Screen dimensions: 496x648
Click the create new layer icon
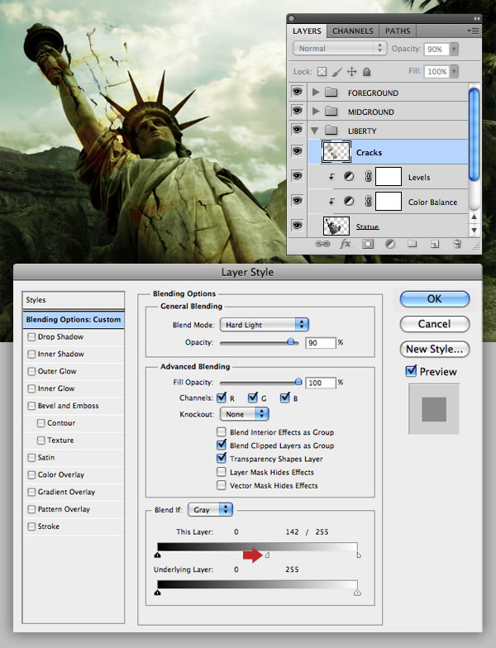(435, 244)
